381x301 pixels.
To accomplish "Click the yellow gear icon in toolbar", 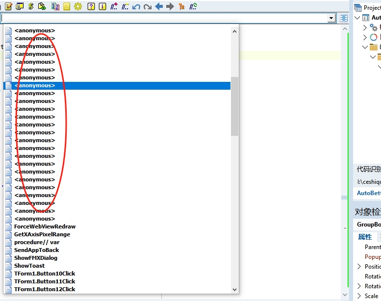I will tap(78, 6).
